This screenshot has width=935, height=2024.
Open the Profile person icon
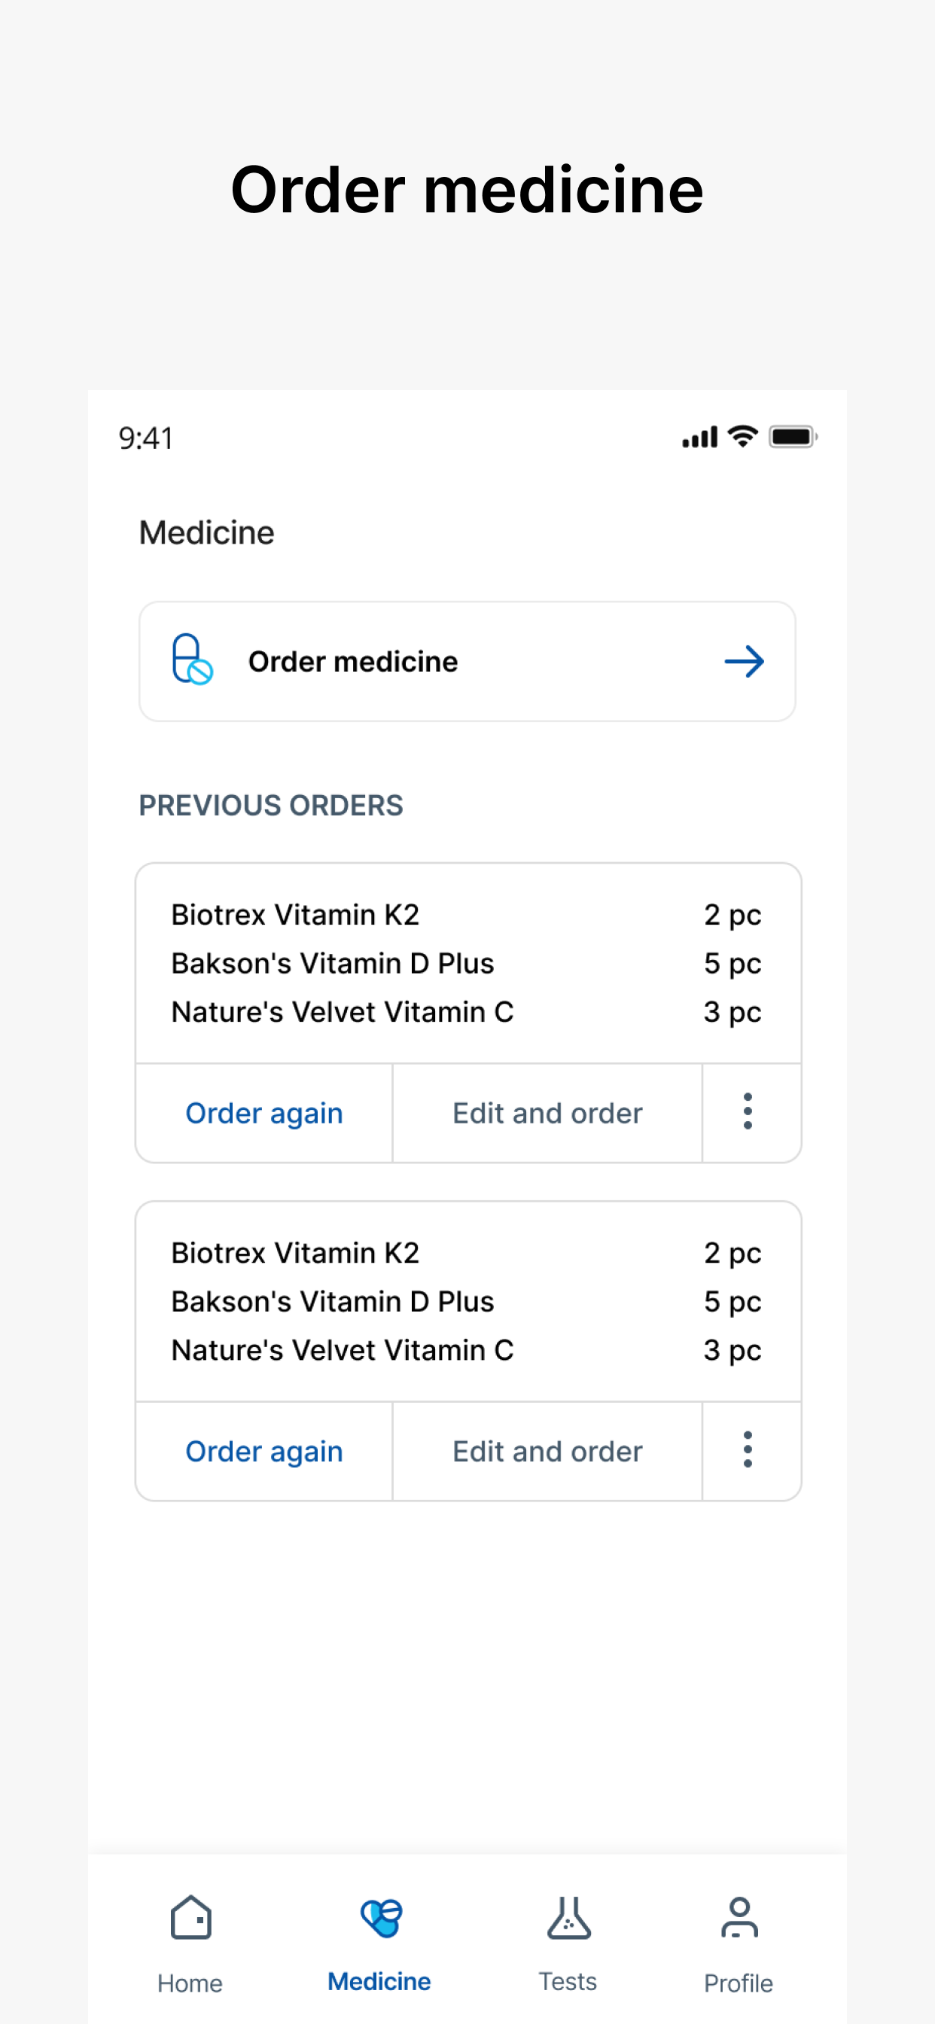point(739,1918)
